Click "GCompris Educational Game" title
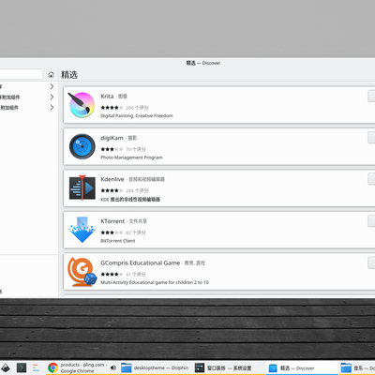The width and height of the screenshot is (375, 375). (141, 263)
